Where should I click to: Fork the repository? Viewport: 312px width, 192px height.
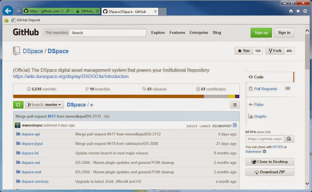pos(275,51)
